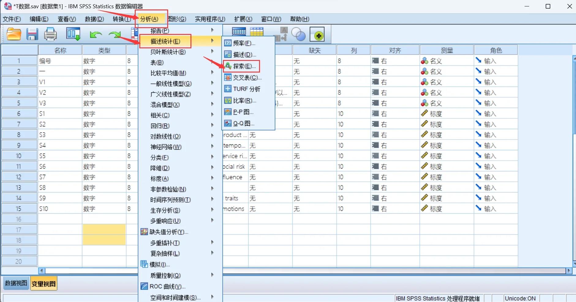This screenshot has width=576, height=302.
Task: Click the recall dialog toolbar icon
Action: pyautogui.click(x=73, y=34)
